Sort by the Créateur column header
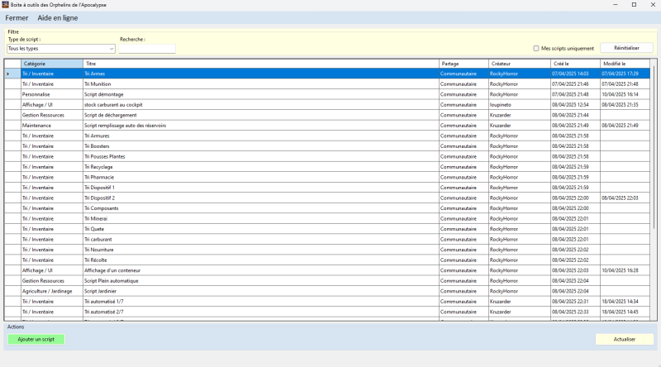661x367 pixels. pyautogui.click(x=518, y=64)
